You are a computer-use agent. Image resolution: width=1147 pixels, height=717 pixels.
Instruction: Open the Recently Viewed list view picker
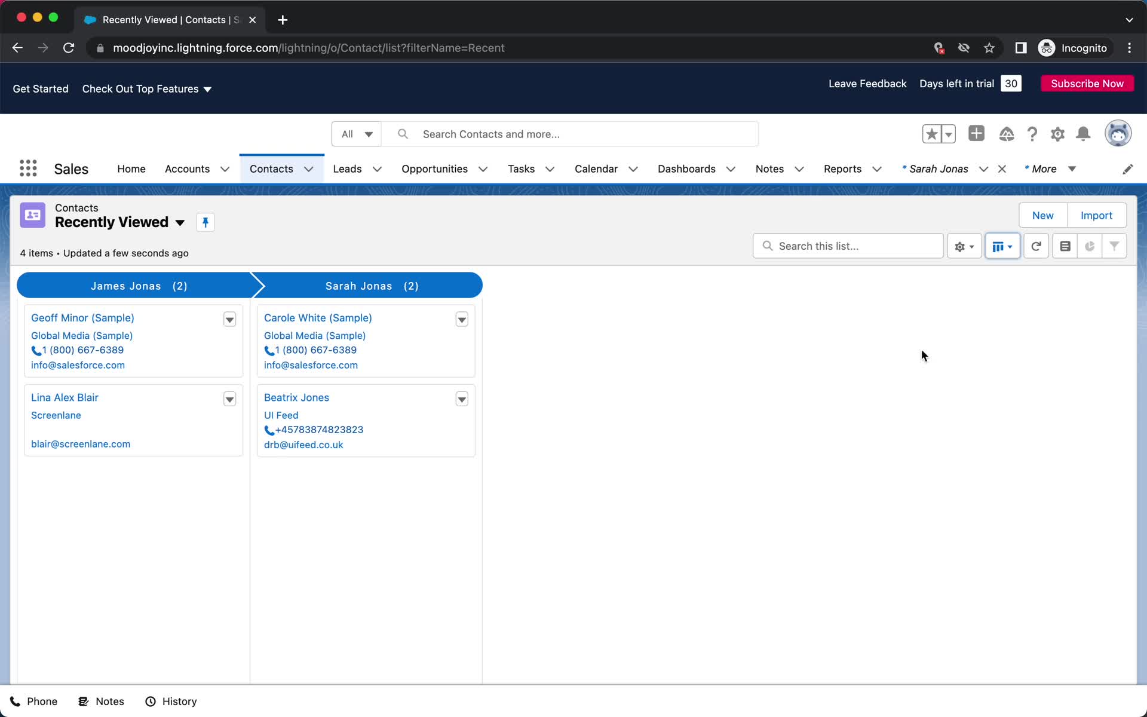180,223
